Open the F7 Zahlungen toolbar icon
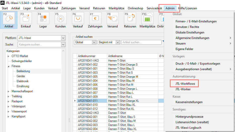This screenshot has height=132, width=235. pyautogui.click(x=95, y=20)
